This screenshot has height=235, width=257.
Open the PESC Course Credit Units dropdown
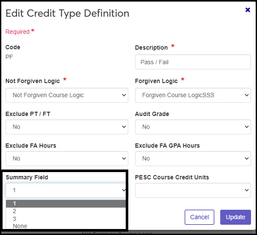coord(192,190)
